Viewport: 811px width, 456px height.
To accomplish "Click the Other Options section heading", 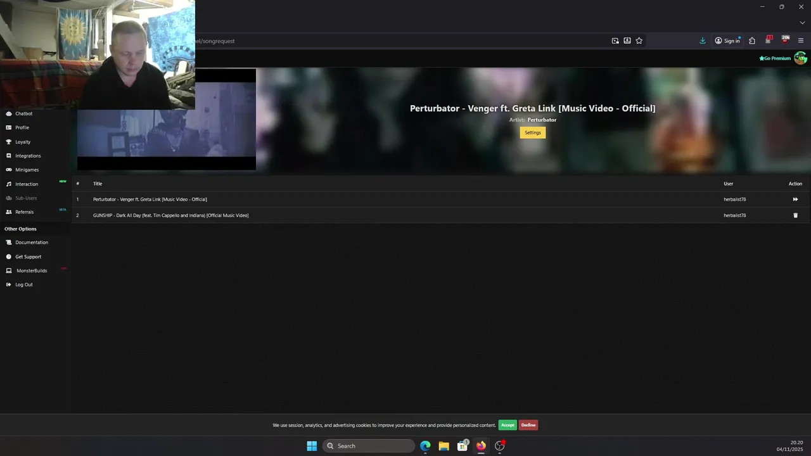I will (x=20, y=229).
